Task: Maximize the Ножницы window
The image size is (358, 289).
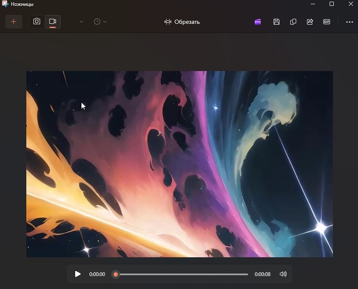Action: point(332,4)
